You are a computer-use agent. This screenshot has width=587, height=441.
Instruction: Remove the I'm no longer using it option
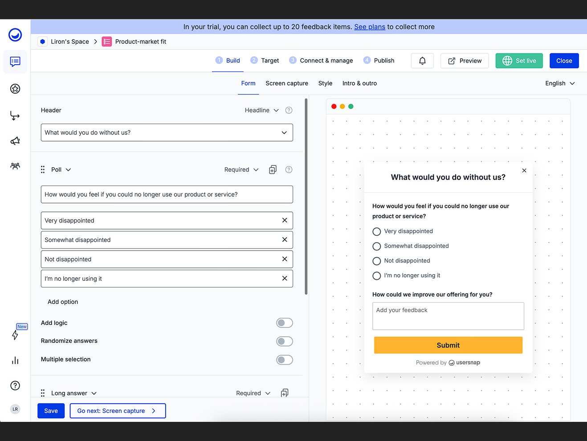point(285,279)
